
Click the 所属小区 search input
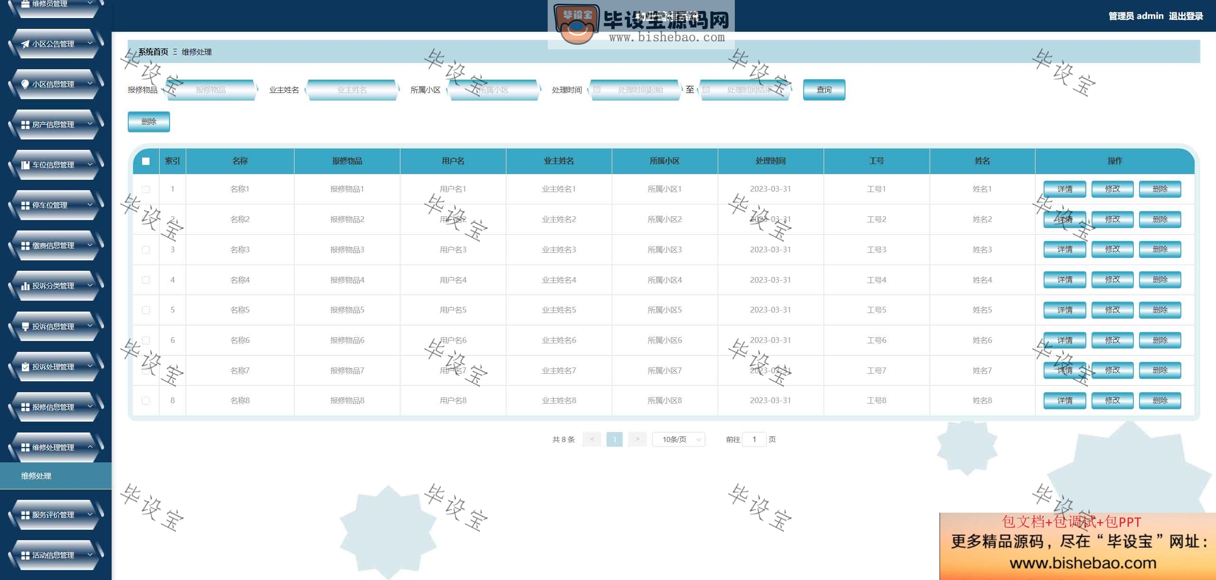(494, 90)
